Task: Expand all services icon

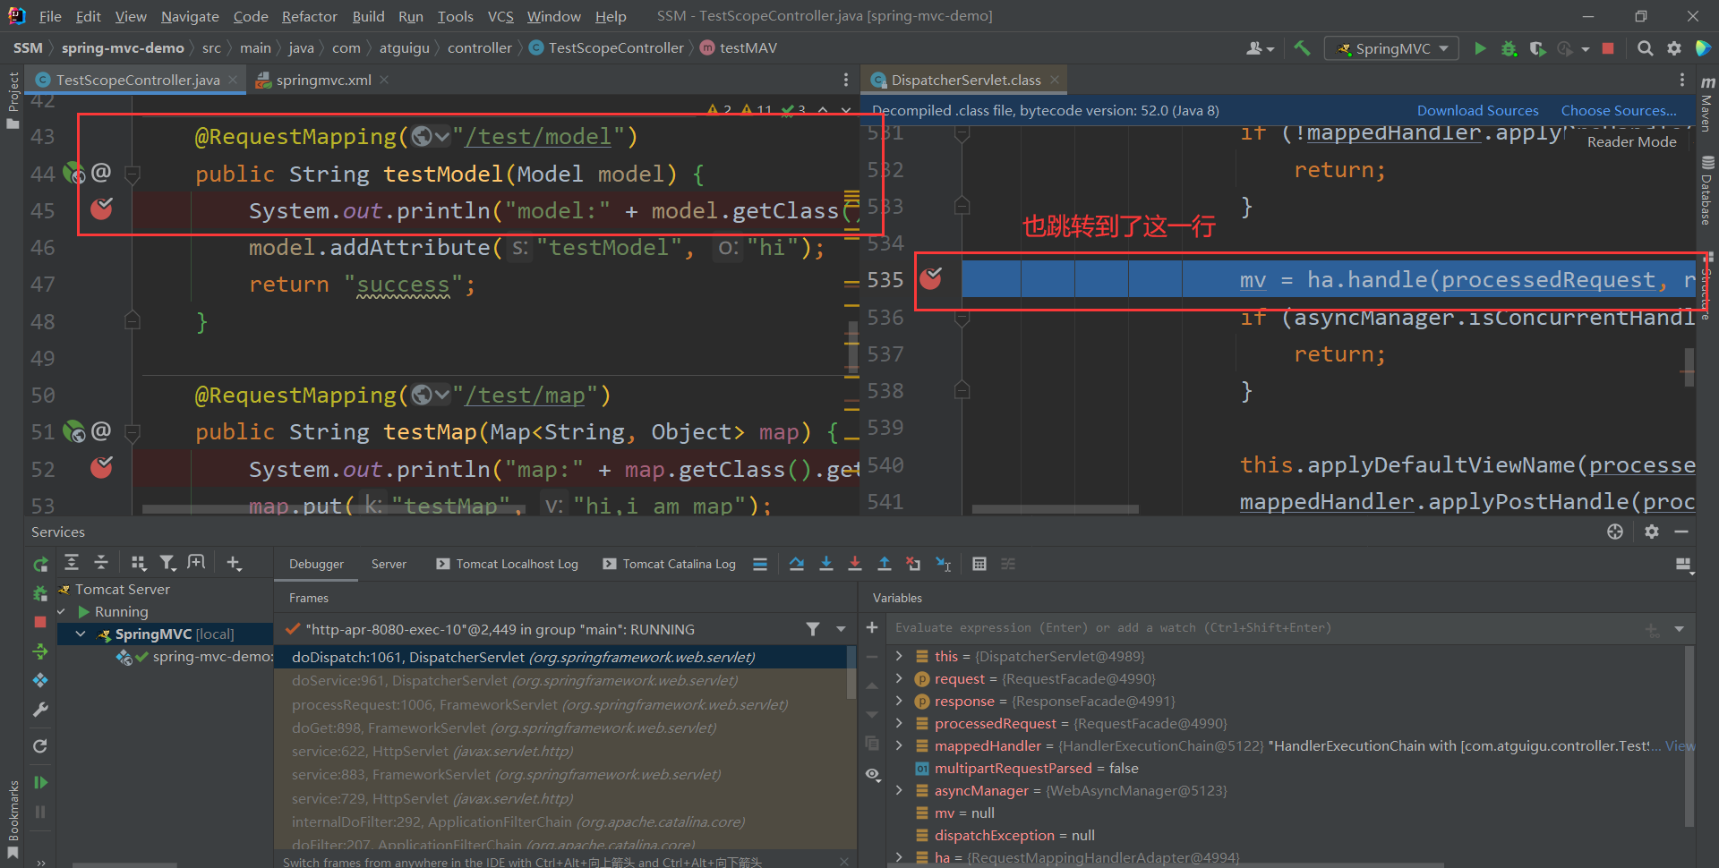Action: [x=72, y=562]
